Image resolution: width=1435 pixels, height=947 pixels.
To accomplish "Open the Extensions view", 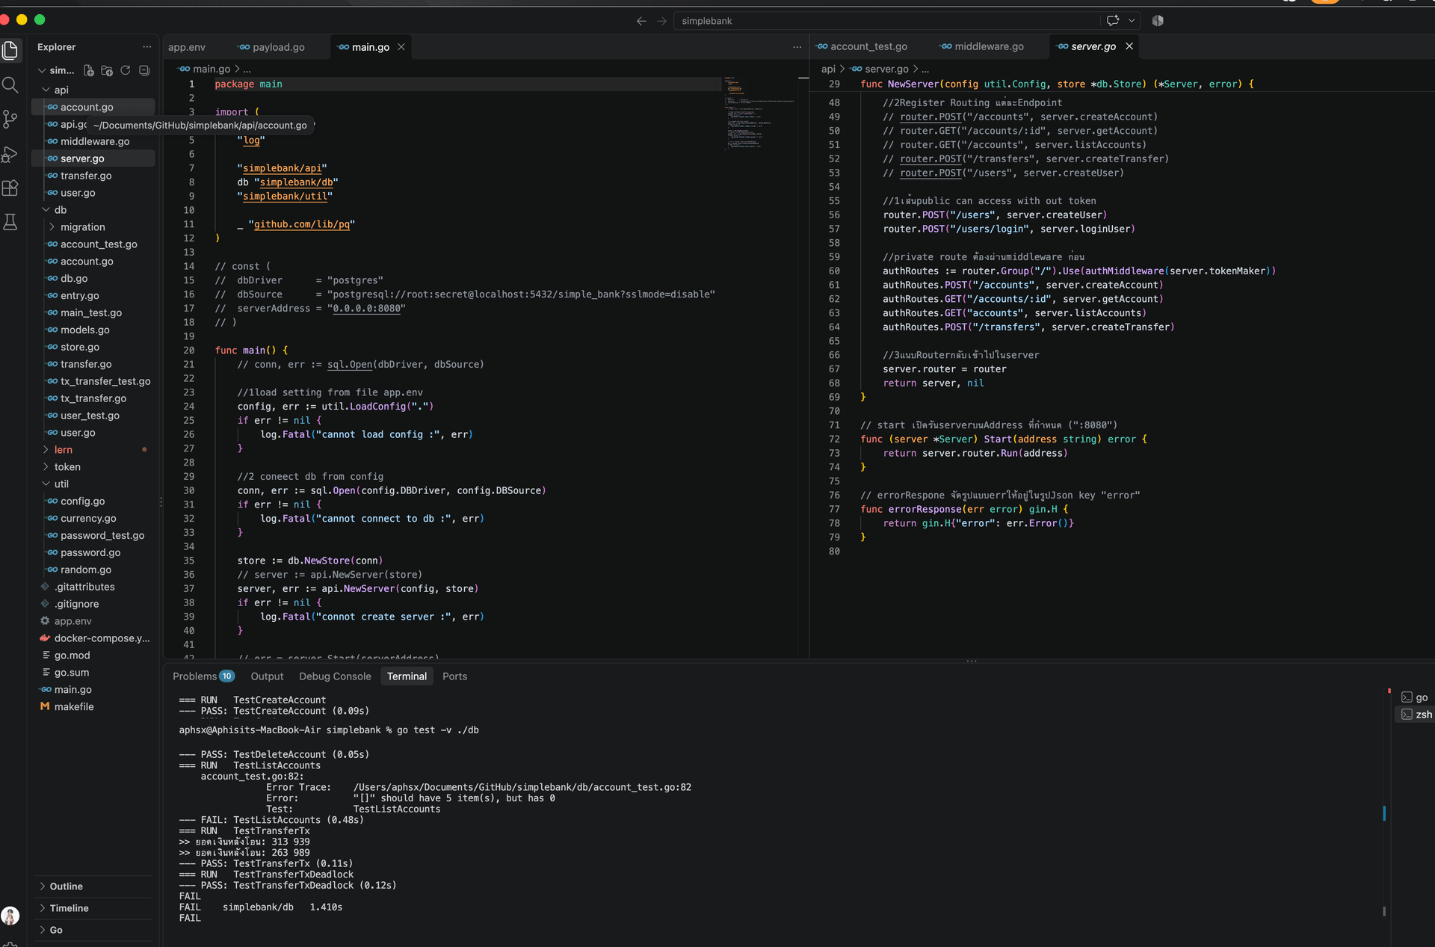I will [10, 188].
